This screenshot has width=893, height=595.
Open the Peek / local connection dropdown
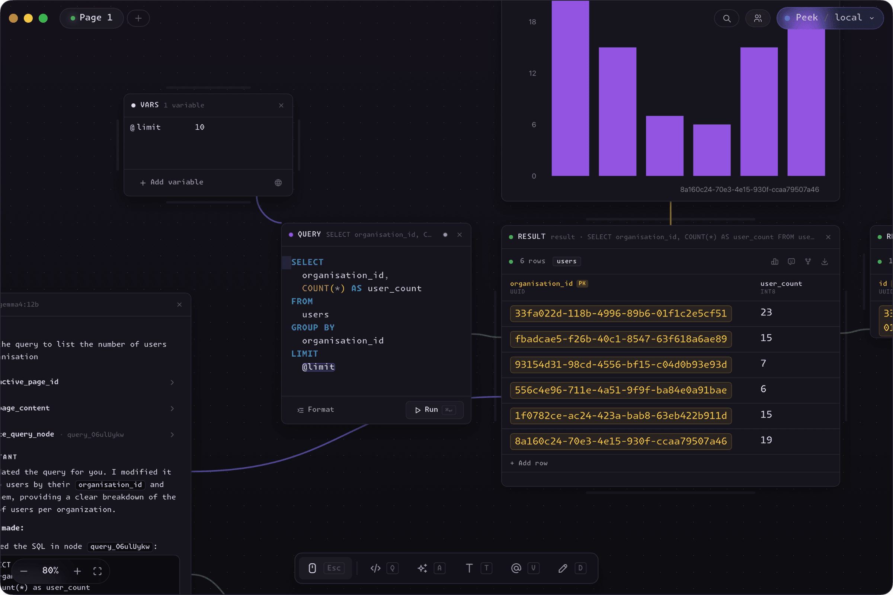830,18
